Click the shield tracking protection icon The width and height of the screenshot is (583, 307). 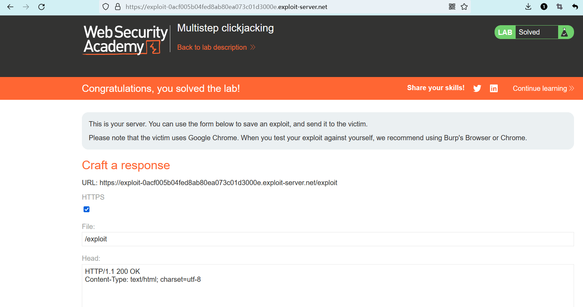click(x=106, y=7)
